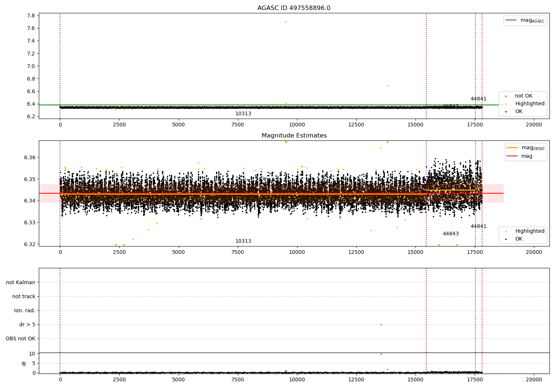Click the red triangle marker in dr panel
Viewport: 555px width, 388px height.
[x=381, y=354]
